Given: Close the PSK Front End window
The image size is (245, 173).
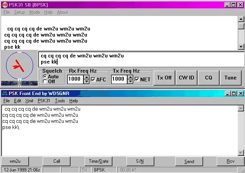Looking at the screenshot, I should pos(241,94).
